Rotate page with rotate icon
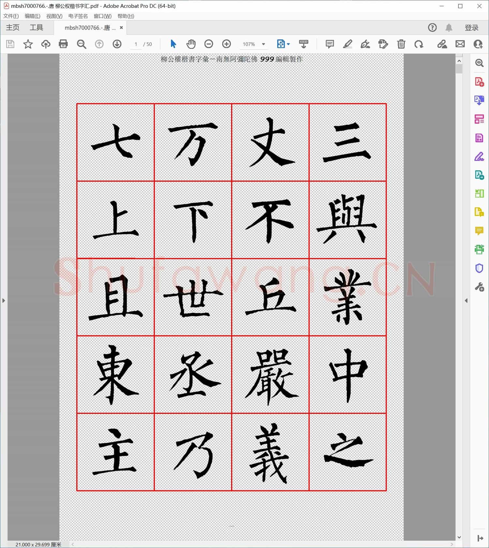This screenshot has height=548, width=489. pyautogui.click(x=419, y=44)
